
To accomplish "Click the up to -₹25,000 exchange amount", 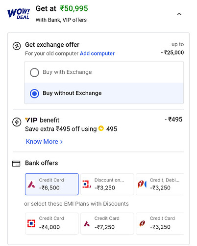I will tap(172, 49).
